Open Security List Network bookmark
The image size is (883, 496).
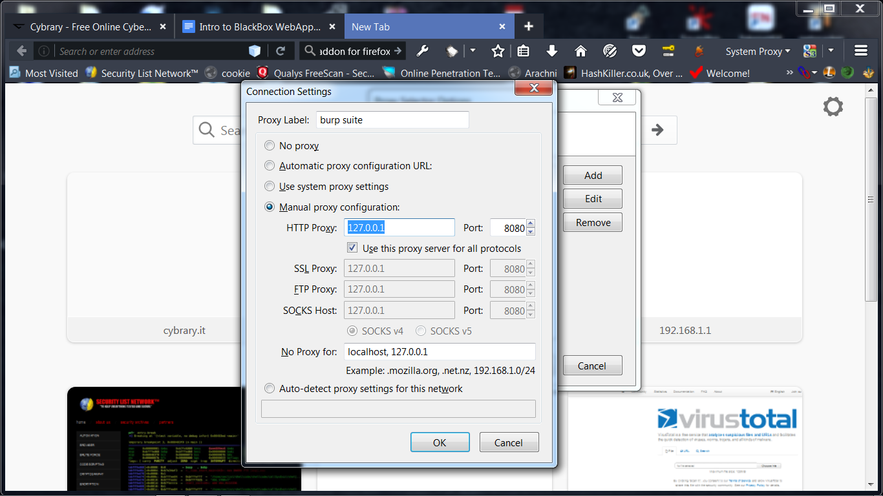(142, 73)
